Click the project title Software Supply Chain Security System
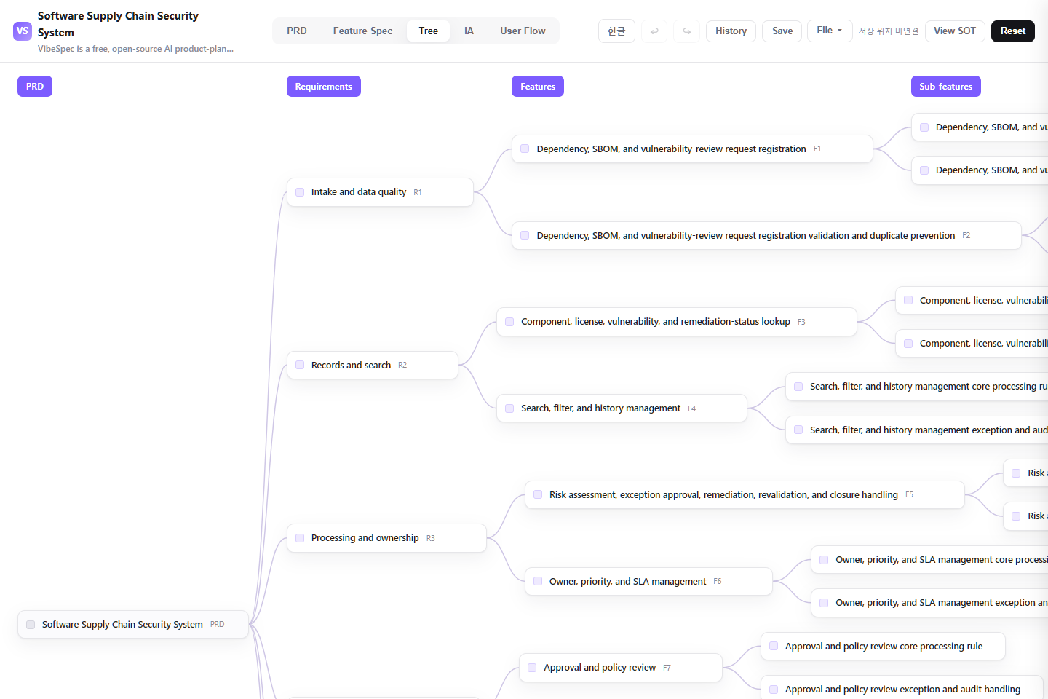Image resolution: width=1048 pixels, height=699 pixels. coord(118,24)
